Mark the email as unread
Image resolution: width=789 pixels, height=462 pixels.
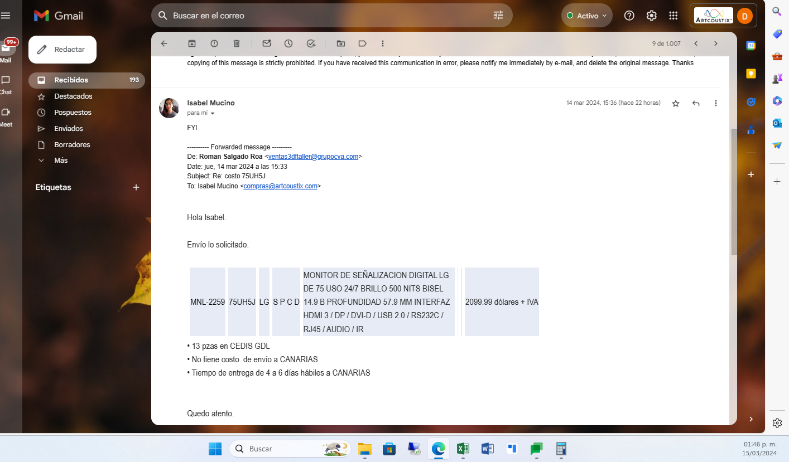267,43
